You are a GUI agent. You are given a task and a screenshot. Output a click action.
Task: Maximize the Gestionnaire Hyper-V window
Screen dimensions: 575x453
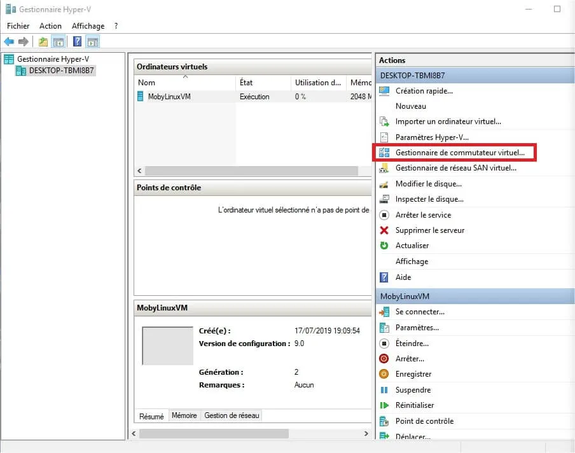pyautogui.click(x=557, y=9)
